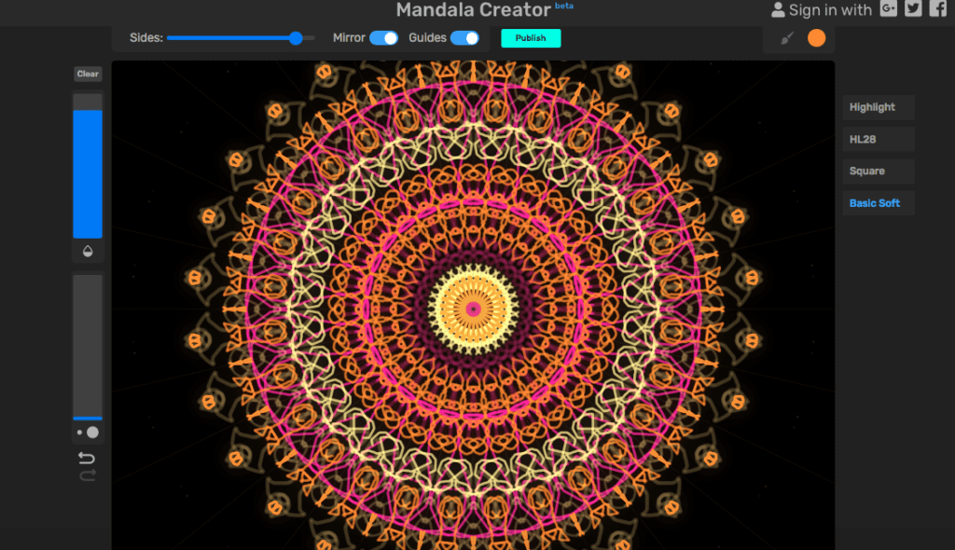Adjust the Sides slider handle
Screen dimensions: 955x550
tap(296, 38)
